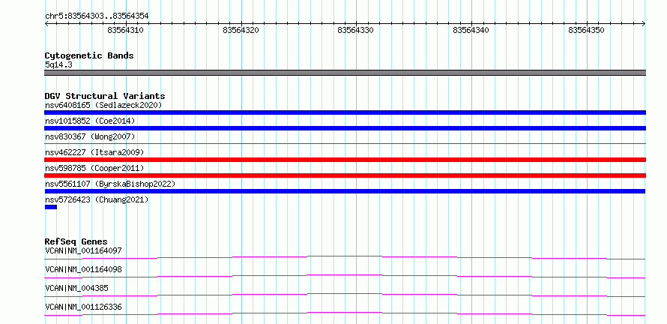Click the magenta line of VCAN|NM_001164097
The height and width of the screenshot is (324, 667).
(345, 257)
